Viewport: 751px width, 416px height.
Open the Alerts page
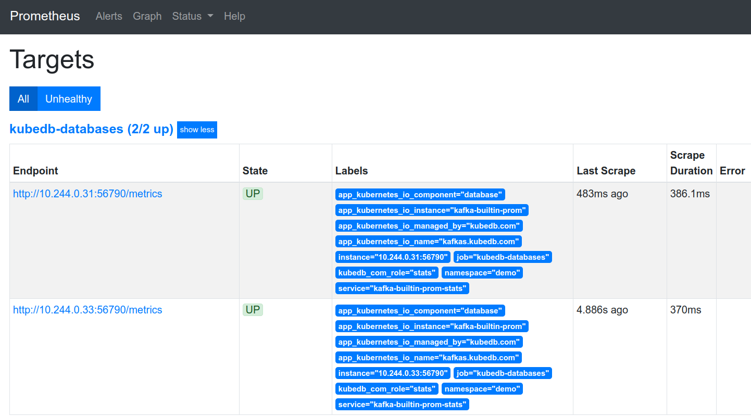coord(109,16)
